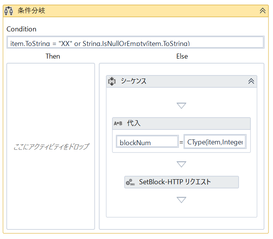
Task: Click the Then branch label
Action: click(x=53, y=56)
